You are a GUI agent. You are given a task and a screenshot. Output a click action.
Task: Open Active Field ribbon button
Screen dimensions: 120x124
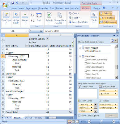[16, 18]
